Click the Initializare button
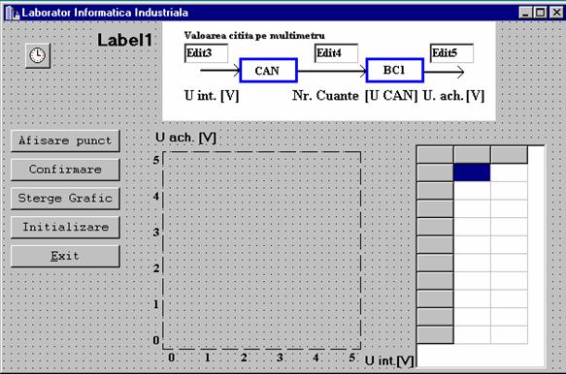This screenshot has width=566, height=374. click(x=65, y=227)
